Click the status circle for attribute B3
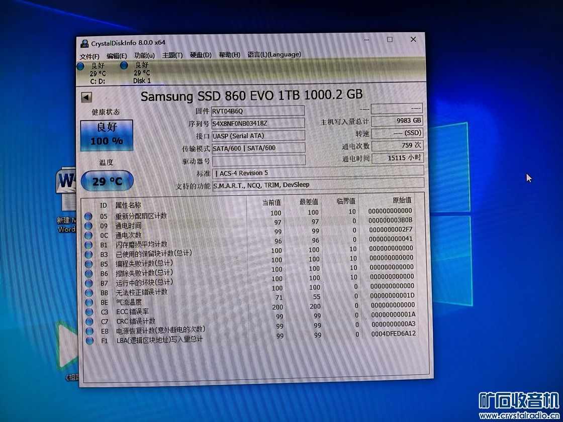 point(88,254)
